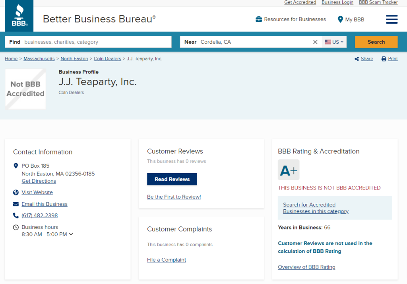This screenshot has width=407, height=284.
Task: Click the phone icon next to the number
Action: pos(16,216)
